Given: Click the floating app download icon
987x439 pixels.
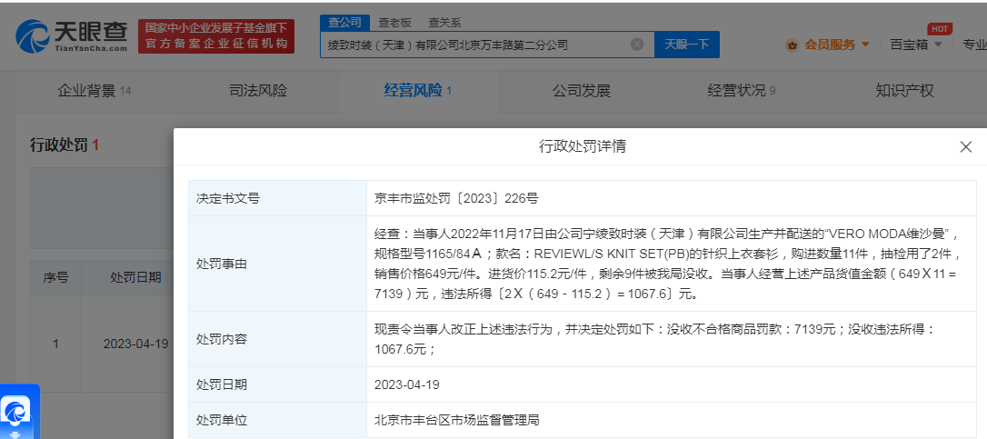Looking at the screenshot, I should pos(17,413).
